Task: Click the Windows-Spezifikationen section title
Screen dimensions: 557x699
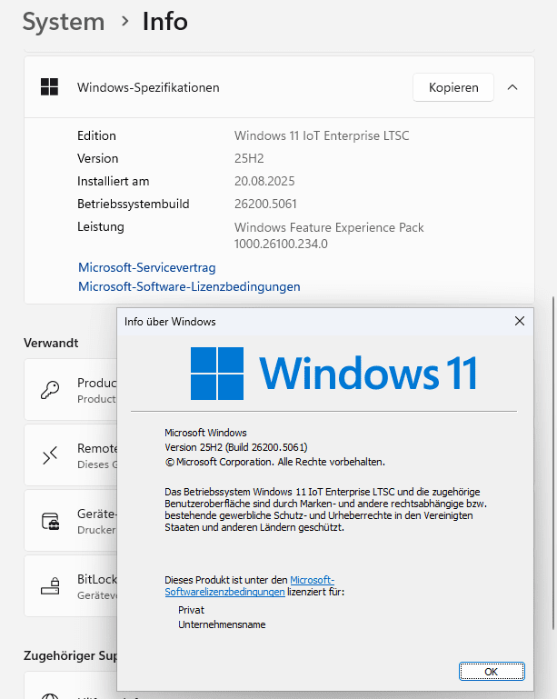Action: (x=148, y=87)
